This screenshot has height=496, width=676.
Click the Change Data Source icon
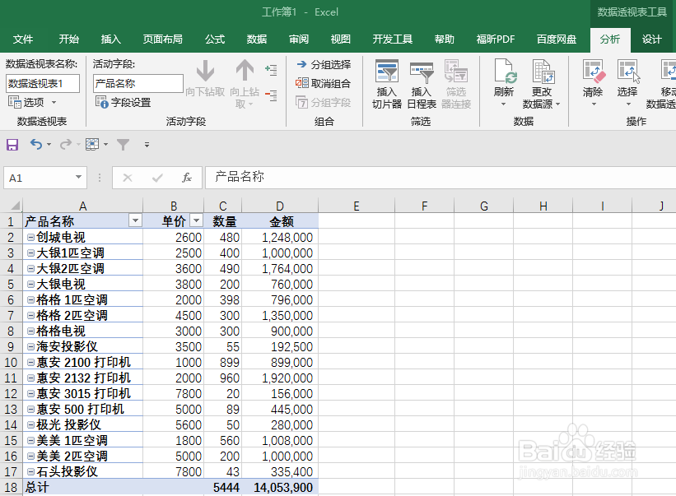pos(542,72)
